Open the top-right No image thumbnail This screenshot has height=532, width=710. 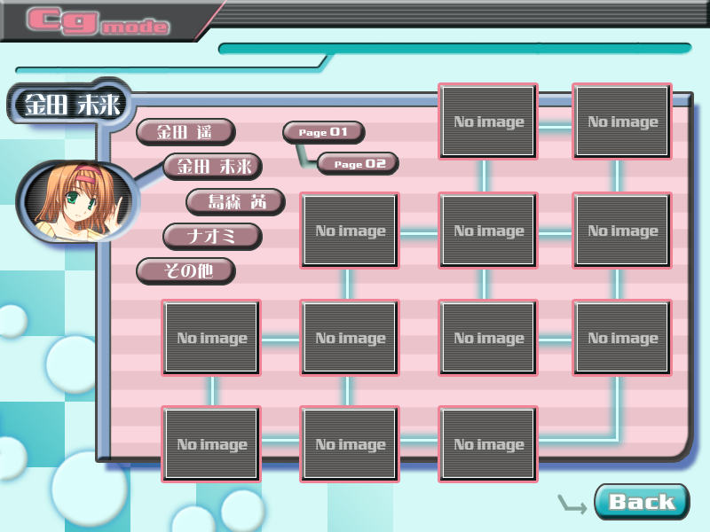tap(622, 121)
